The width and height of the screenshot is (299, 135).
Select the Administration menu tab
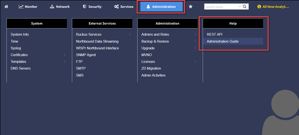(161, 7)
